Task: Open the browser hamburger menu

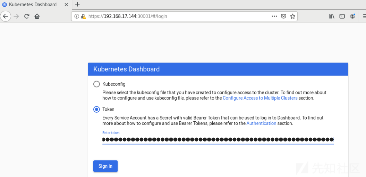Action: pyautogui.click(x=364, y=16)
